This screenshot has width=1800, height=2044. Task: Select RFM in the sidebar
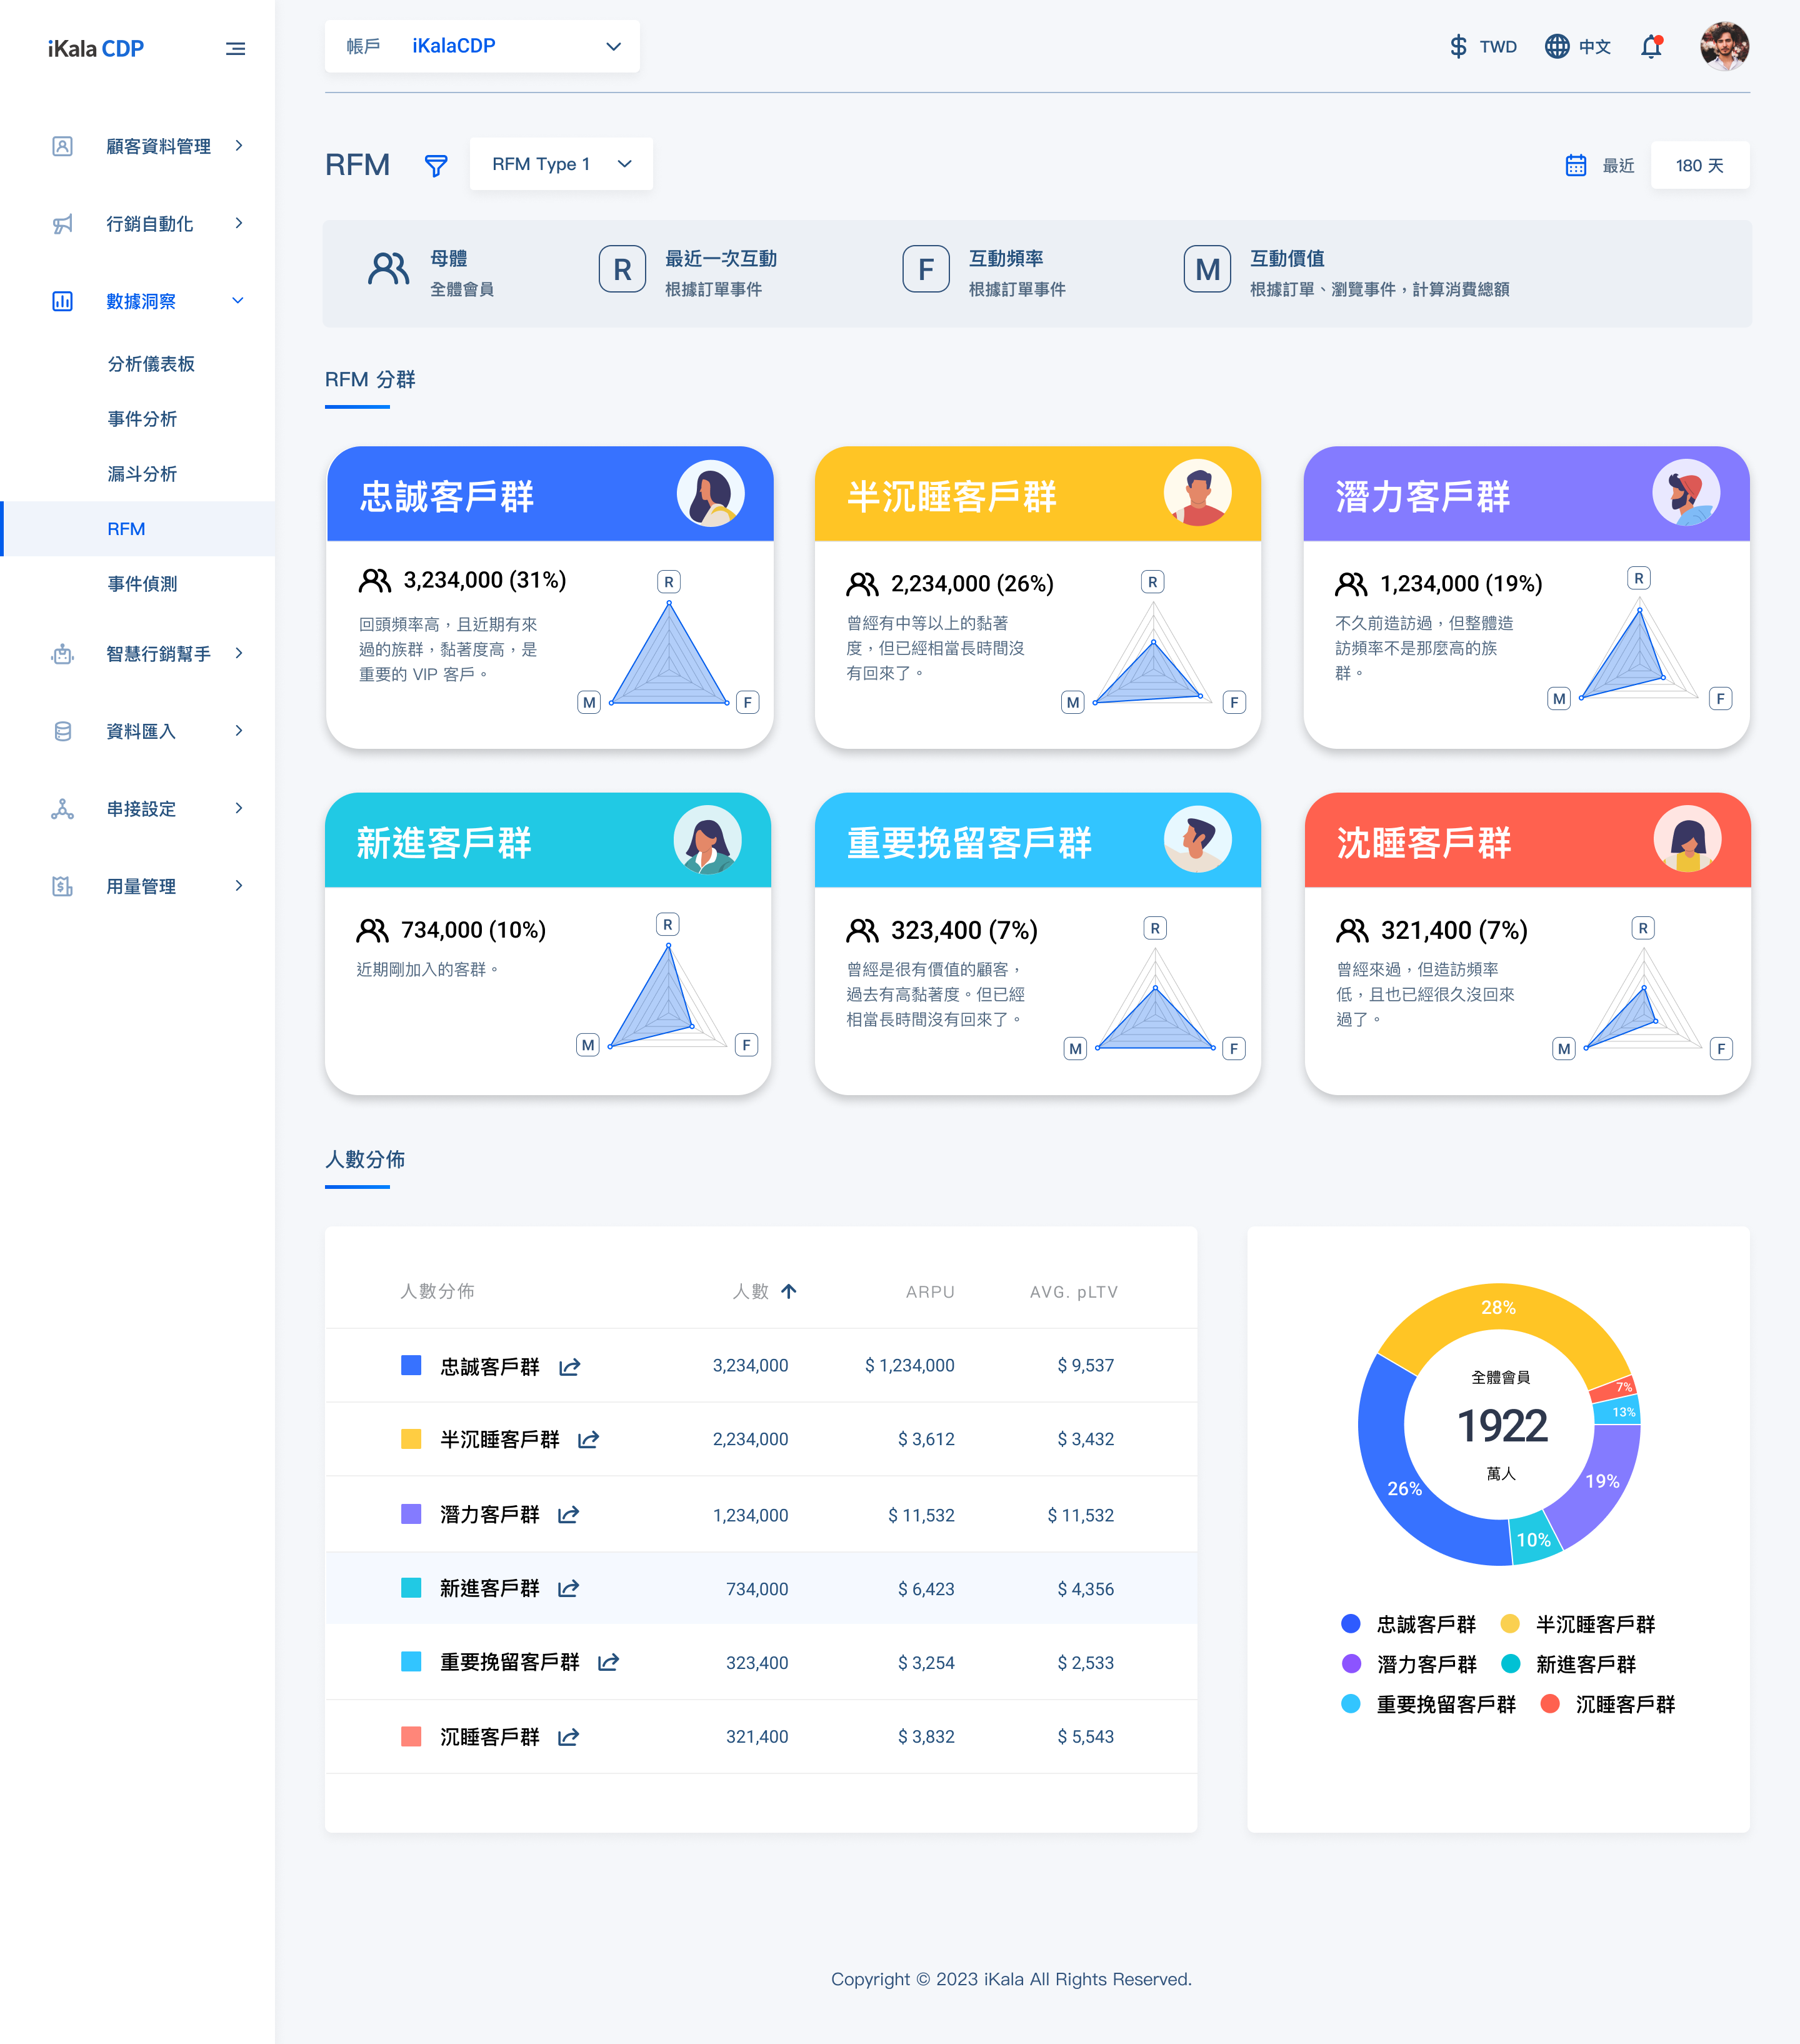coord(138,529)
